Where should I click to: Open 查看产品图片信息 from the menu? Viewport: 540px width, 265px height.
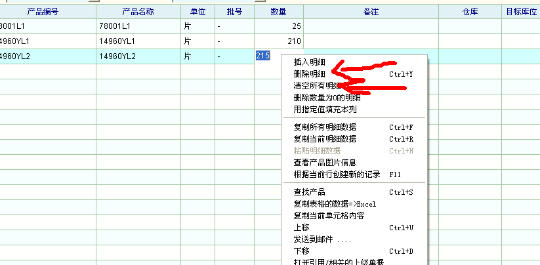click(325, 163)
